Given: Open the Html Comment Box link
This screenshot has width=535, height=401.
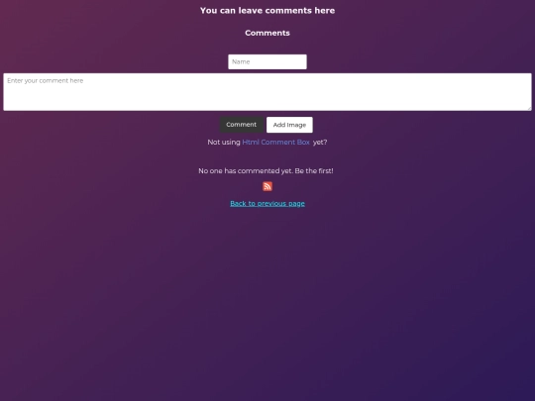Looking at the screenshot, I should 275,143.
